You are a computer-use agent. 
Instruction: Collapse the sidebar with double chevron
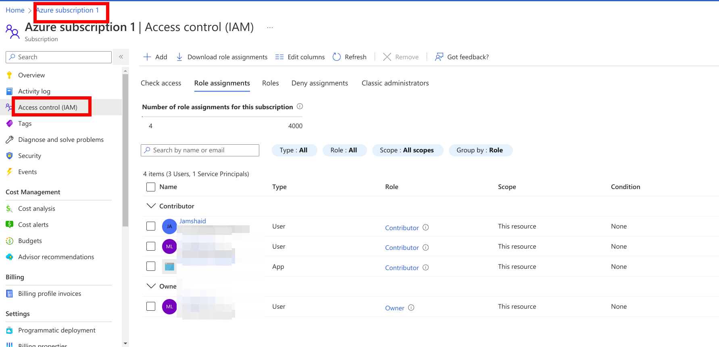(121, 57)
